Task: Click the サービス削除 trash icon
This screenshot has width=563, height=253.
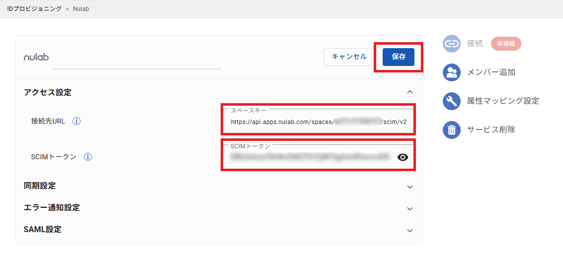Action: [452, 130]
